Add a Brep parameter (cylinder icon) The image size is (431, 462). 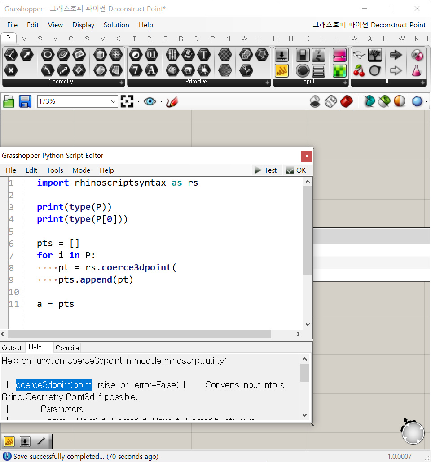[100, 70]
